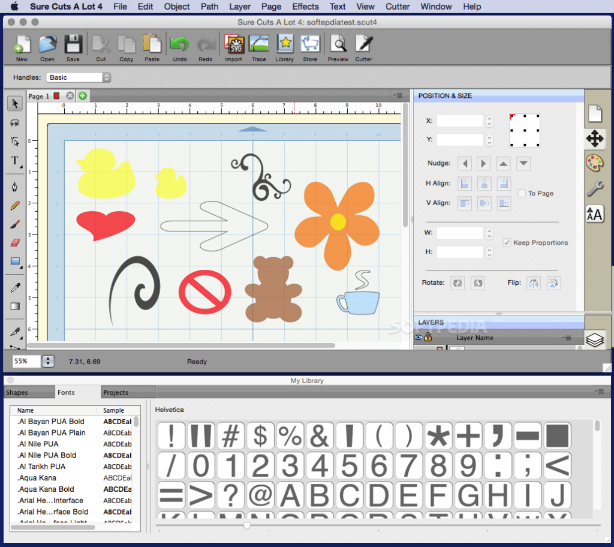614x547 pixels.
Task: Open the Sure Cuts A Lot 4 menu
Action: [x=66, y=7]
